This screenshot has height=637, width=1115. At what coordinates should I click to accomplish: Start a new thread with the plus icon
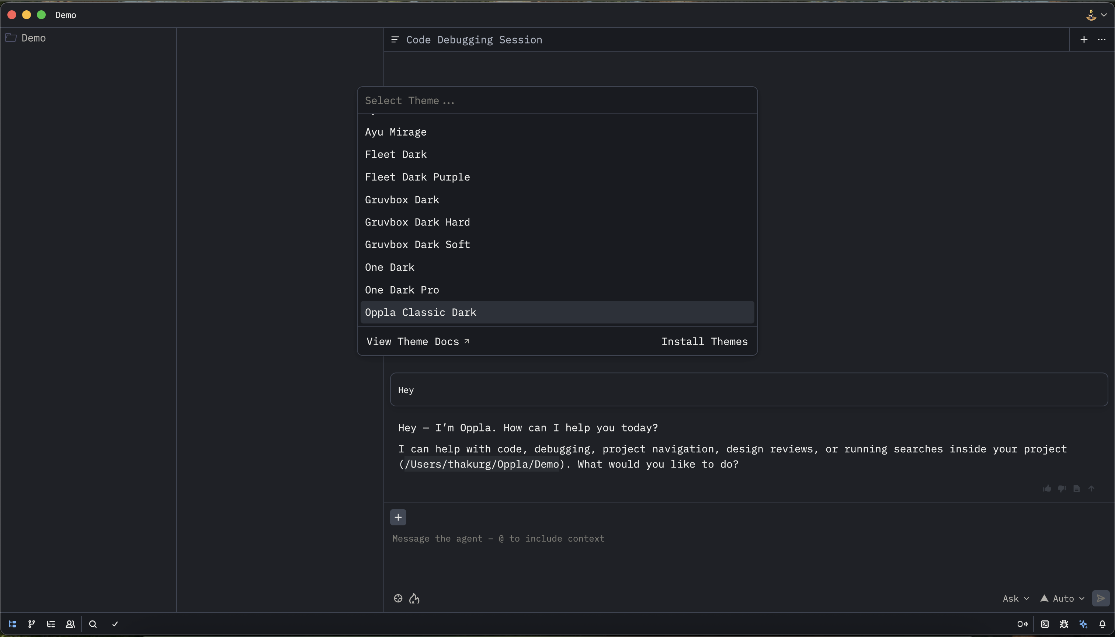click(1084, 40)
